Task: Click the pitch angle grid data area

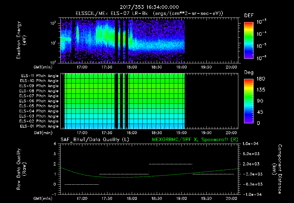Action: pyautogui.click(x=125, y=101)
